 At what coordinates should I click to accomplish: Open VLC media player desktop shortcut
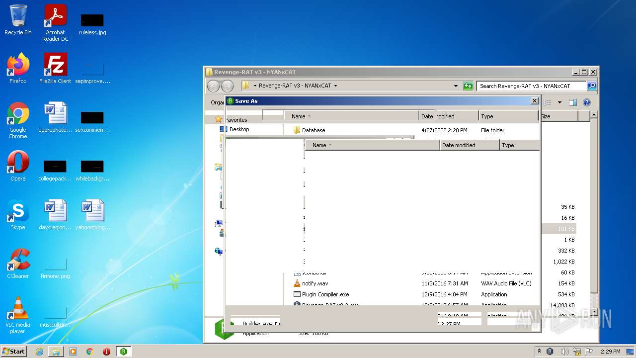(18, 315)
